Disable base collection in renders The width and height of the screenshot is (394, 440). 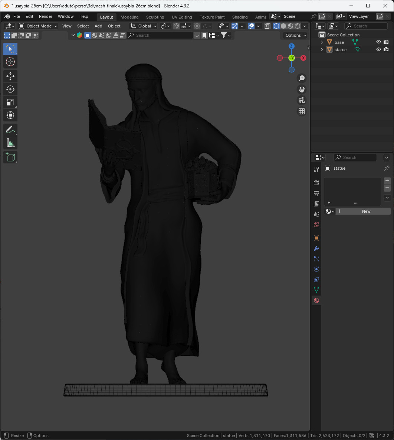pos(386,42)
